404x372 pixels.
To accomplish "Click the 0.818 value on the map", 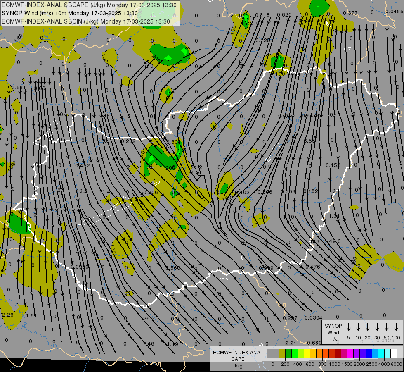I will pos(262,15).
